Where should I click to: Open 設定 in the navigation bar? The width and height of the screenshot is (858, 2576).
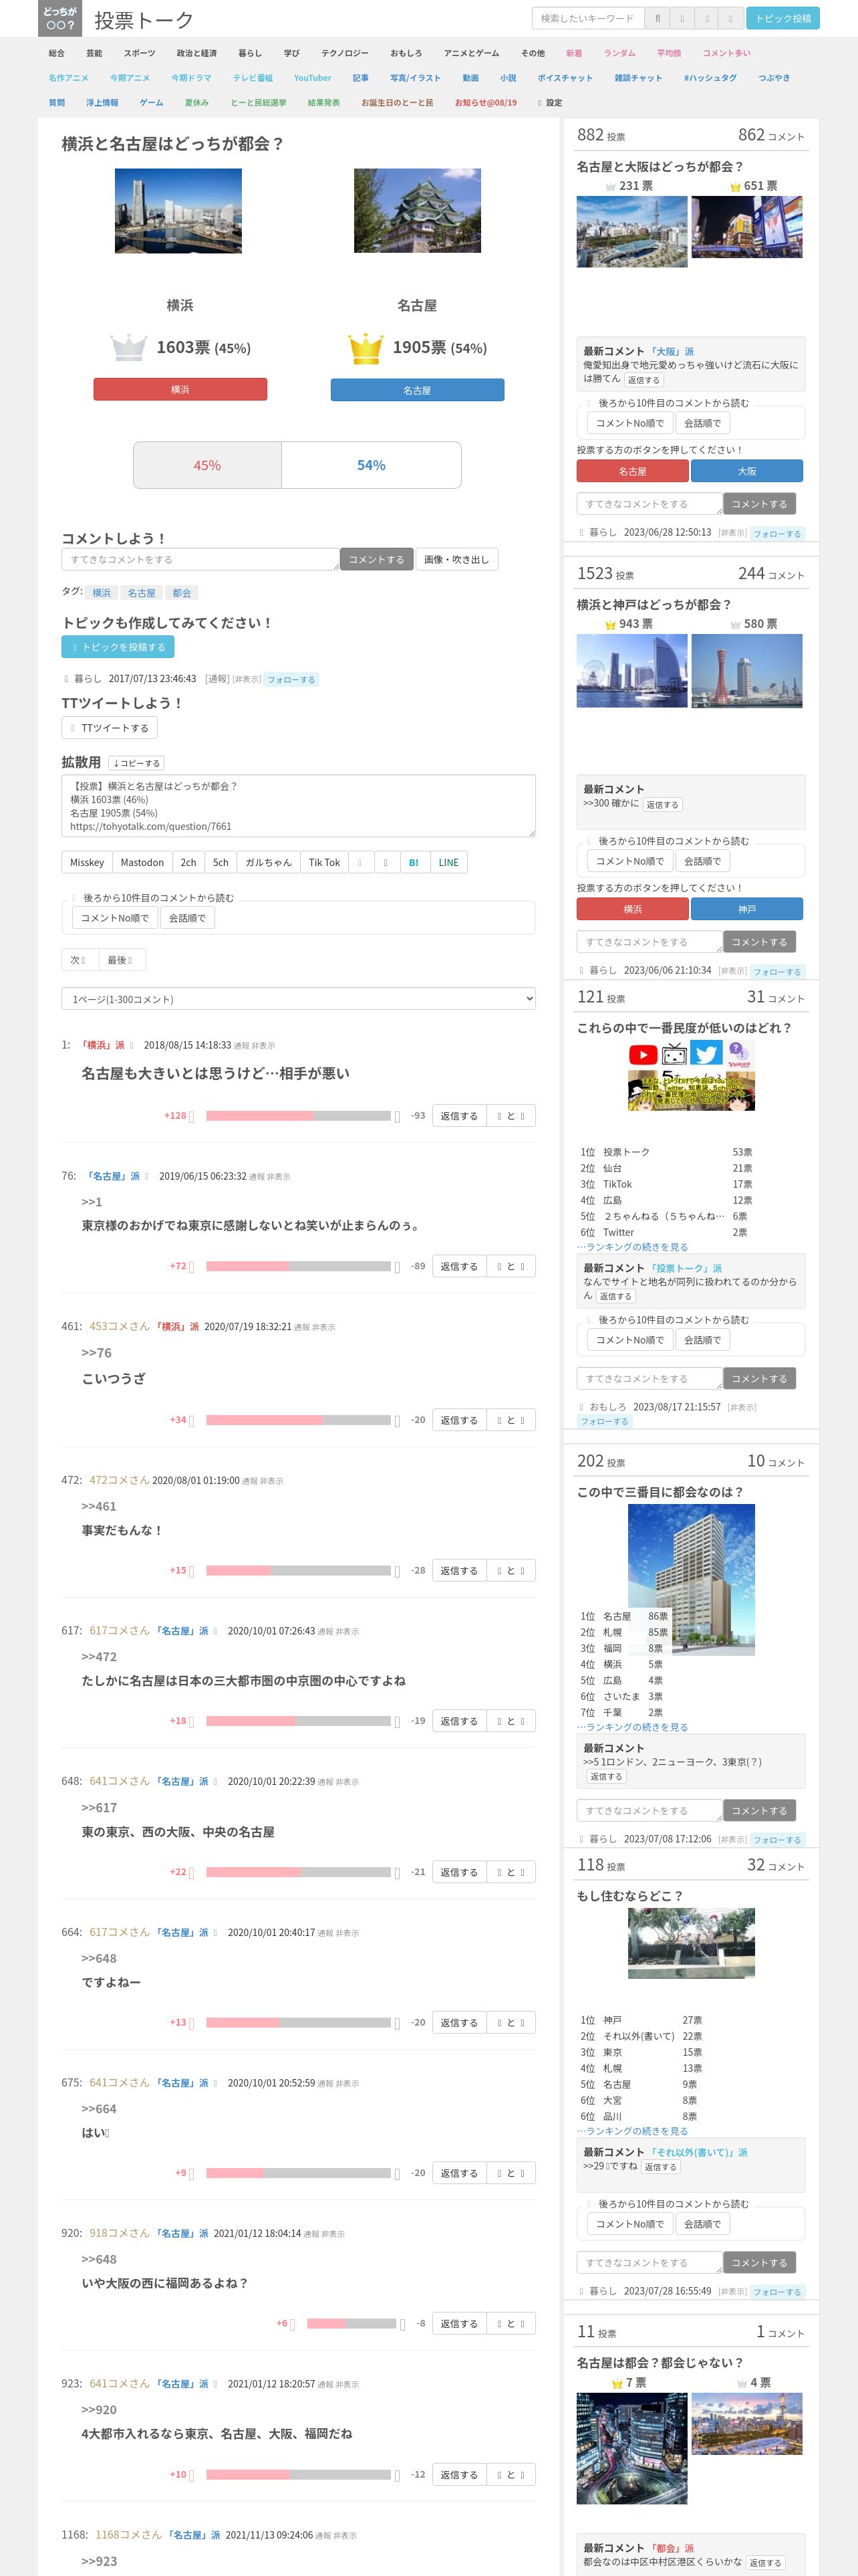click(x=551, y=102)
